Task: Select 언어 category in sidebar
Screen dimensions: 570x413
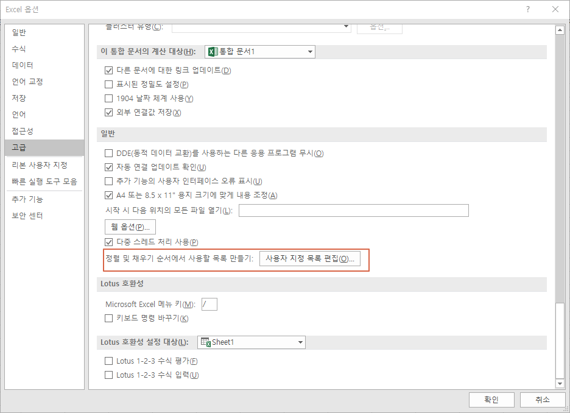Action: coord(44,115)
